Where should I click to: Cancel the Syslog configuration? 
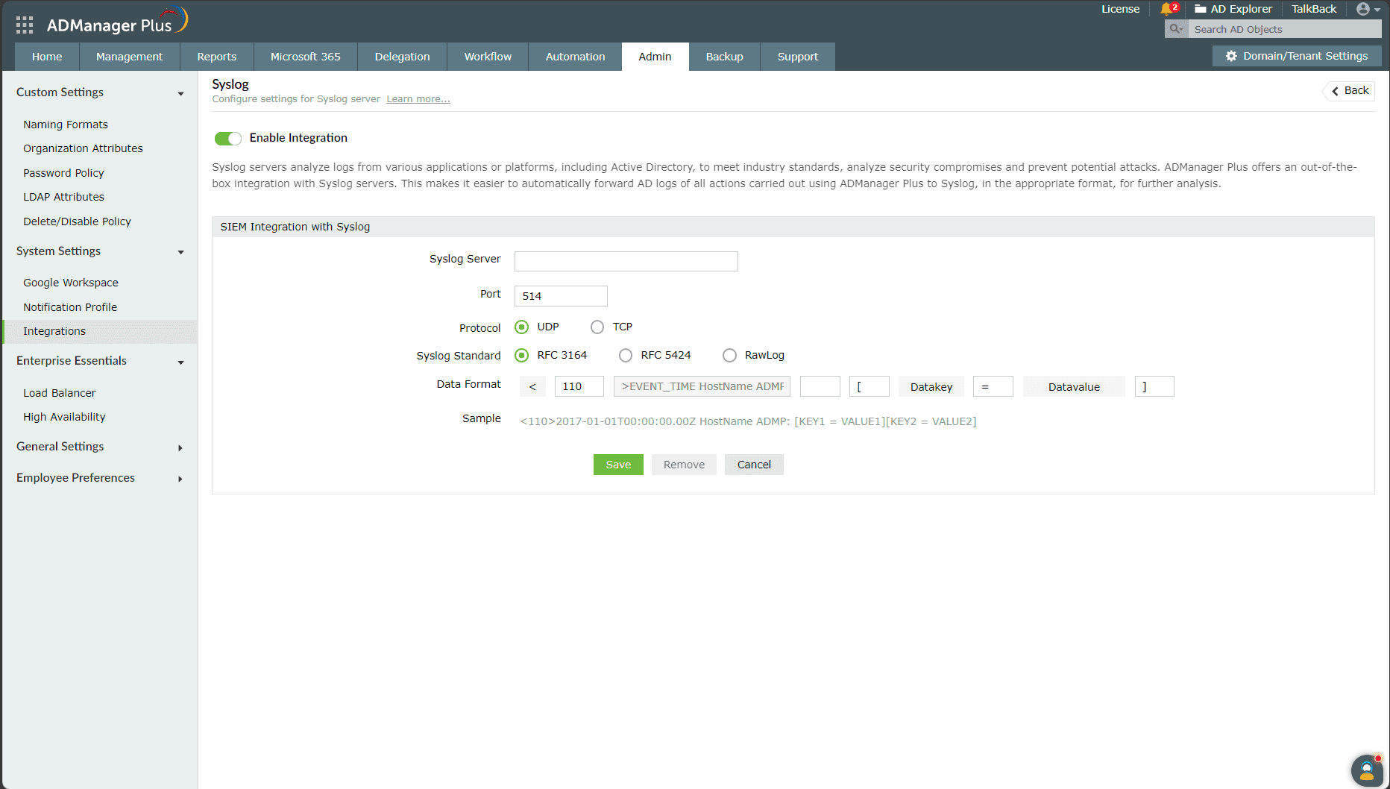tap(754, 465)
